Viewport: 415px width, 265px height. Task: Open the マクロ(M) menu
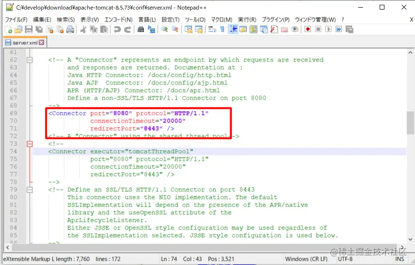pyautogui.click(x=222, y=20)
